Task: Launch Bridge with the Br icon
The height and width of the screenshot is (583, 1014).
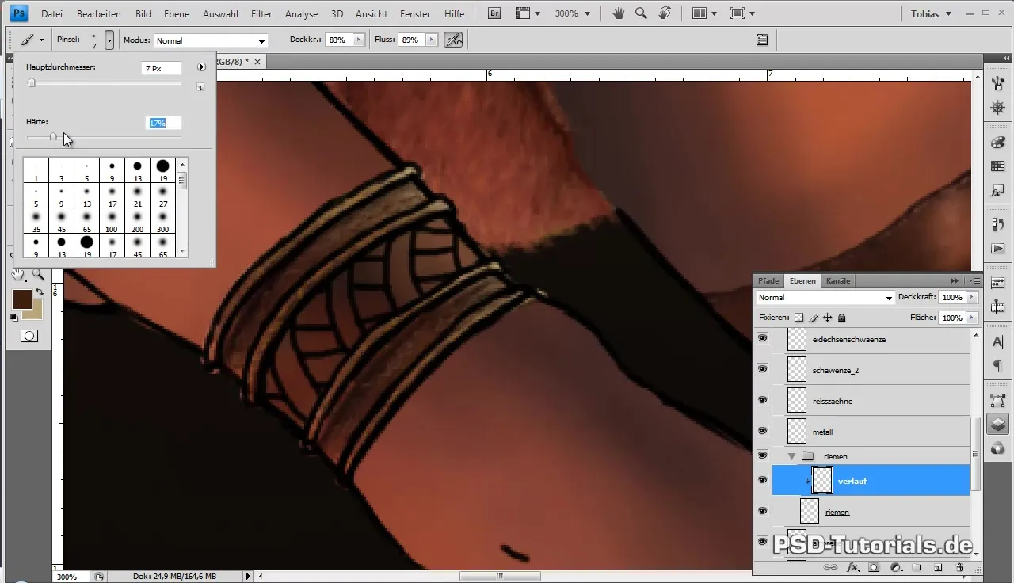Action: click(494, 13)
